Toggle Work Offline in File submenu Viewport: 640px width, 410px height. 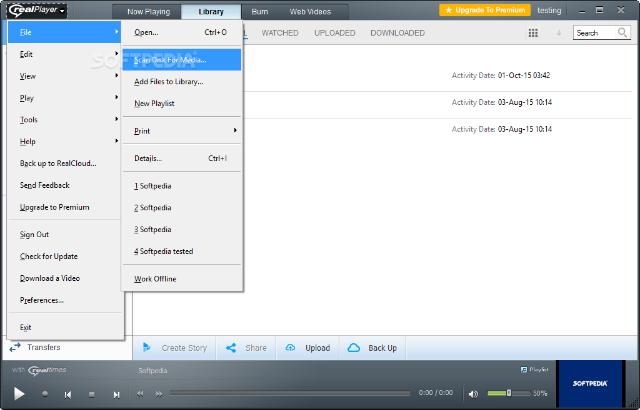182,279
